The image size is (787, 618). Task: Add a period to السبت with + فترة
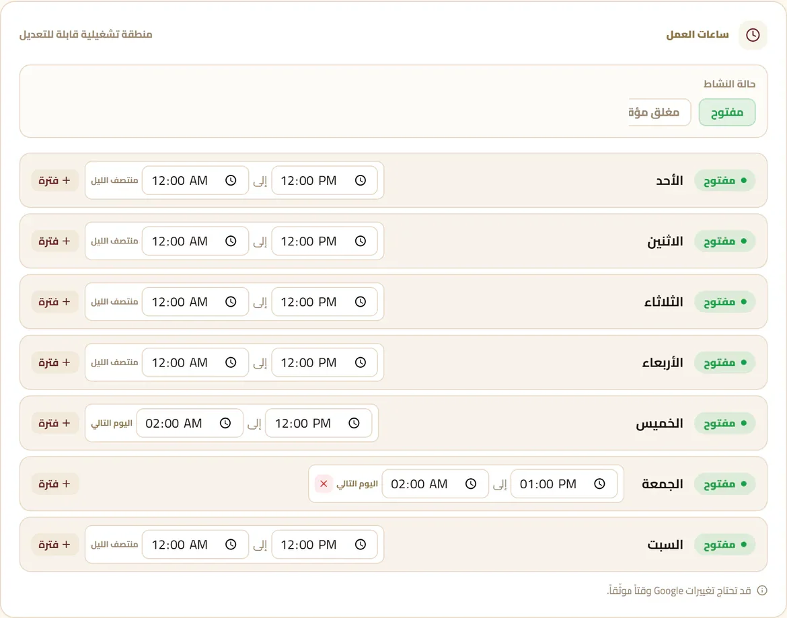pyautogui.click(x=54, y=545)
